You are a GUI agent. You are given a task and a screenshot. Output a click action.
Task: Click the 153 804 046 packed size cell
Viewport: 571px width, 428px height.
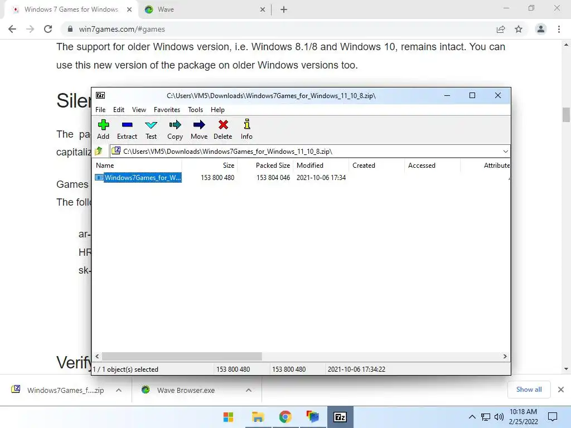point(273,178)
